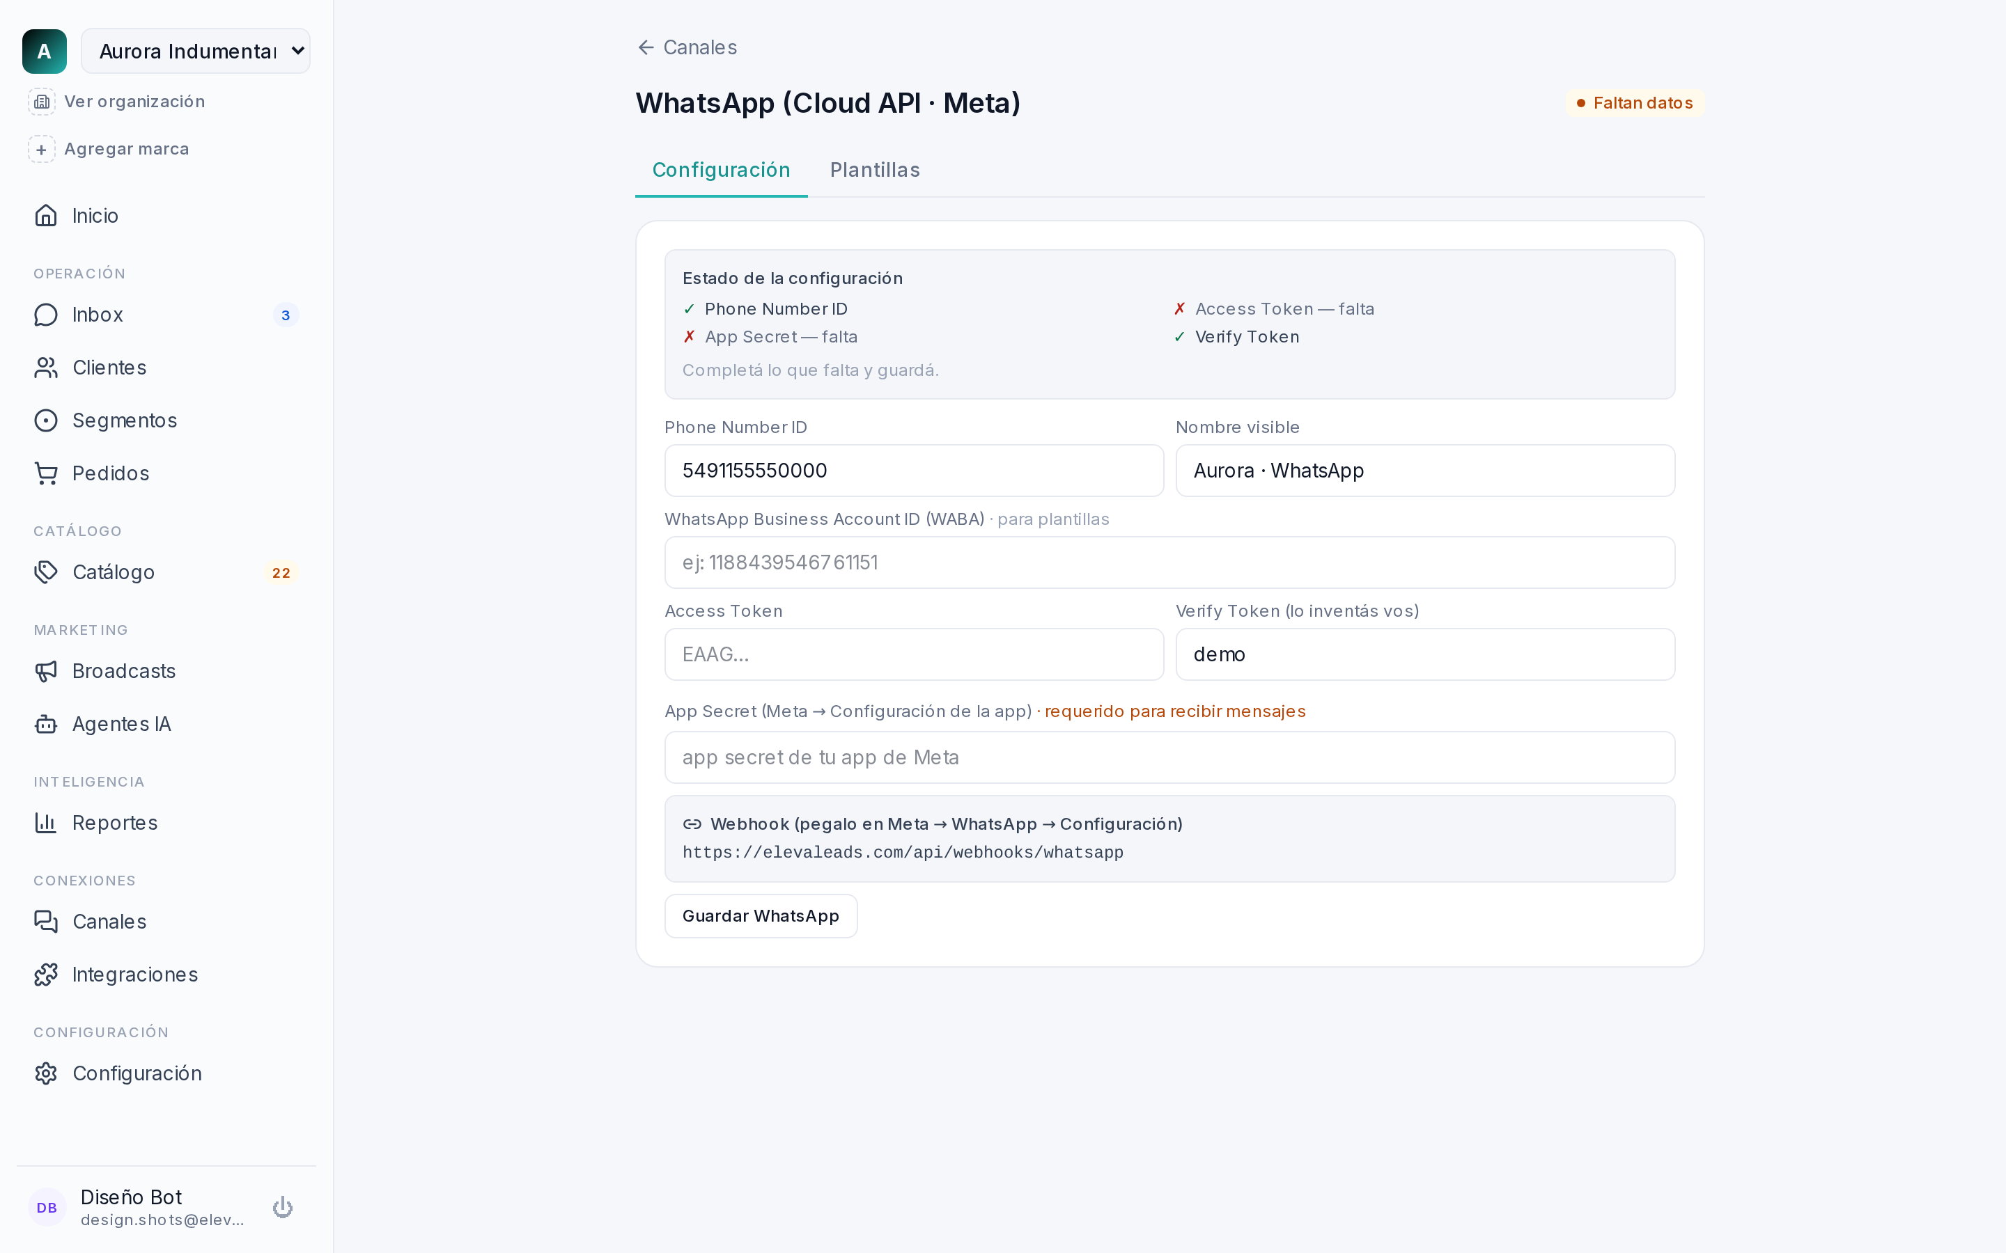This screenshot has width=2006, height=1253.
Task: Click the webhook URL text
Action: (x=903, y=853)
